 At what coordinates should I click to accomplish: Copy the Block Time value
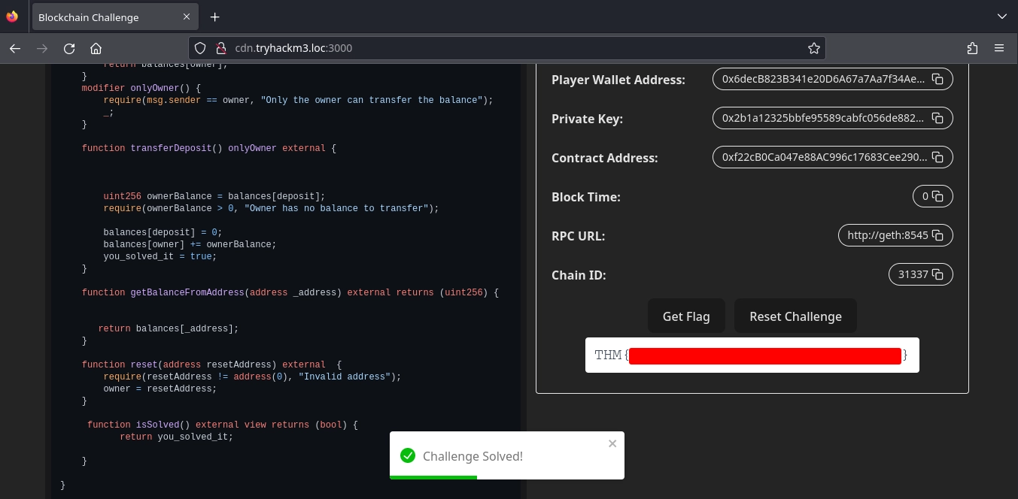pos(937,196)
